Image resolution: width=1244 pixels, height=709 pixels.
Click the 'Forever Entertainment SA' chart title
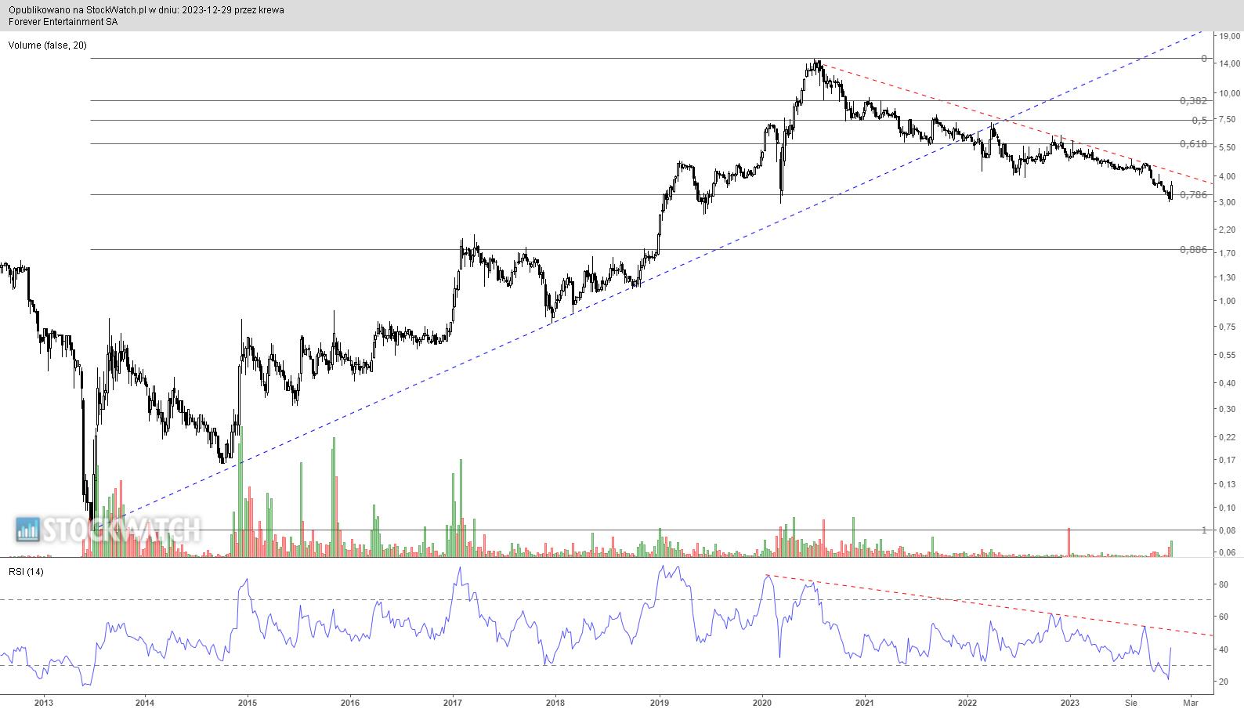pos(63,22)
